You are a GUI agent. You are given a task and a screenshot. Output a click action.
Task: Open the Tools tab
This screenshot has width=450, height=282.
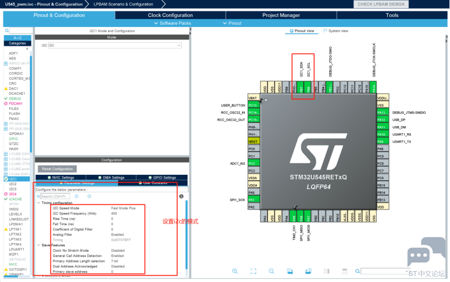click(392, 15)
